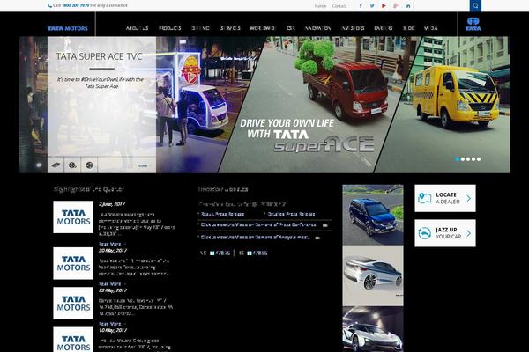Open the Blog menu item
The width and height of the screenshot is (529, 352).
point(408,28)
